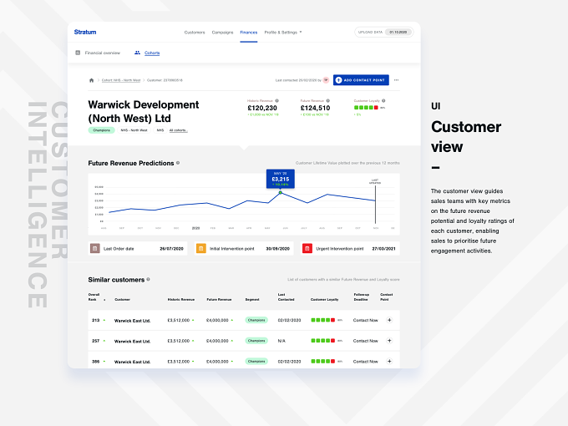Add contact point for rank 356 row
The image size is (568, 426).
coord(389,362)
